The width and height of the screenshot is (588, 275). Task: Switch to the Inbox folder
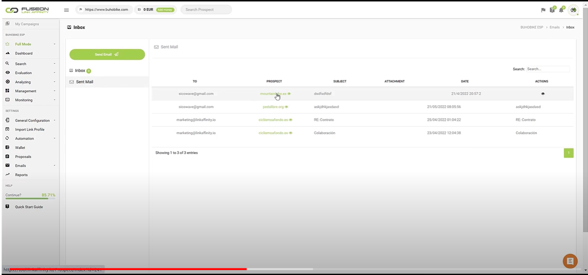(x=80, y=70)
